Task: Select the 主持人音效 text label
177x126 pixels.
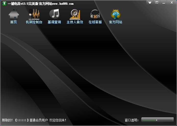Action: point(75,22)
